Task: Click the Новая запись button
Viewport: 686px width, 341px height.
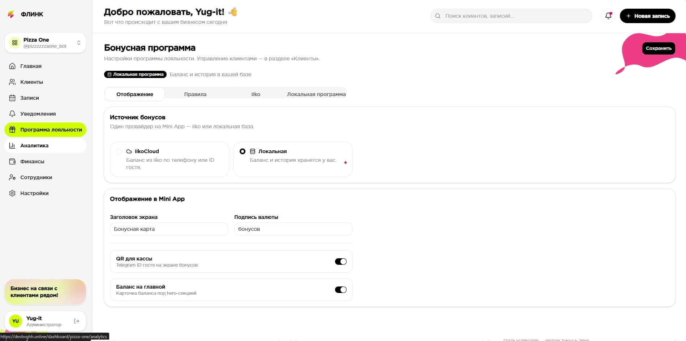Action: pyautogui.click(x=647, y=16)
